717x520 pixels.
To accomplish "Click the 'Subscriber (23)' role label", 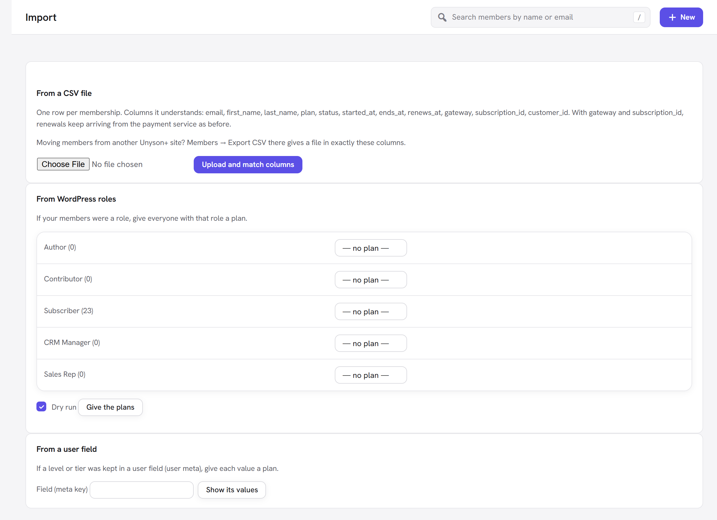I will (x=69, y=311).
